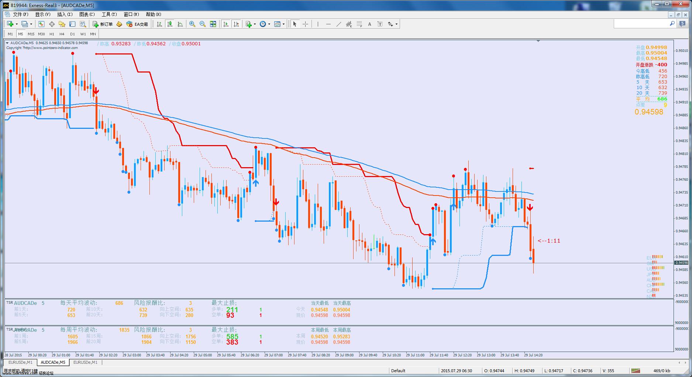
Task: Zoom in on the chart
Action: [192, 24]
